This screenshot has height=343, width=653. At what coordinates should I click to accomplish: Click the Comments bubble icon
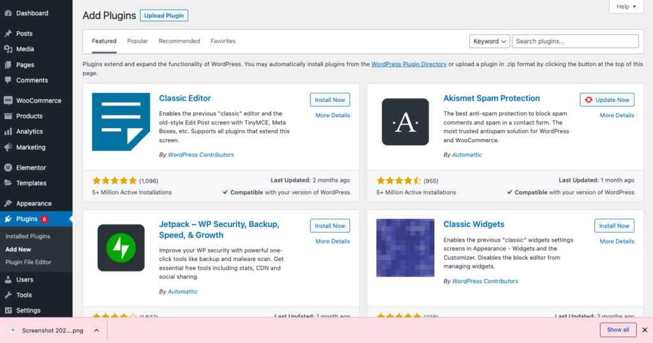[8, 80]
